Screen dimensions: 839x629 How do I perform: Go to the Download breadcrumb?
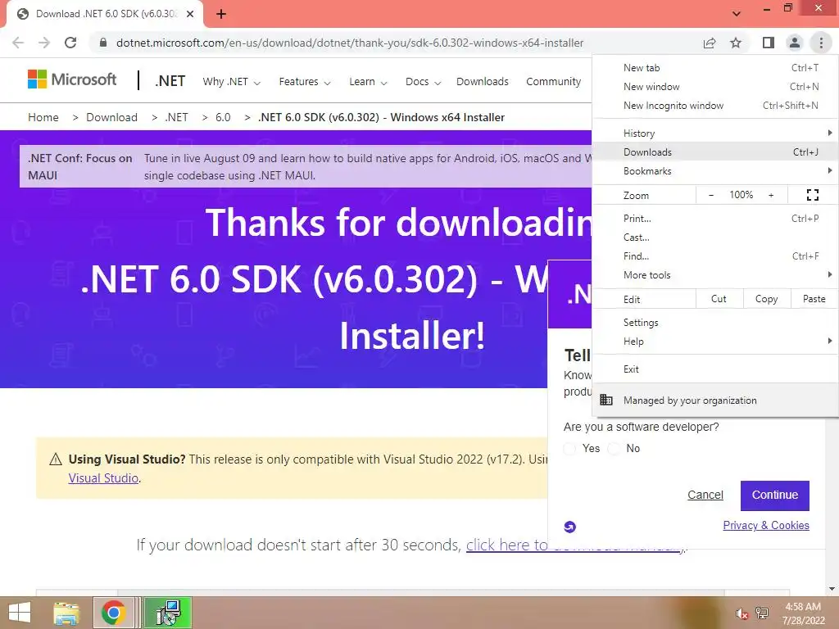click(x=111, y=117)
